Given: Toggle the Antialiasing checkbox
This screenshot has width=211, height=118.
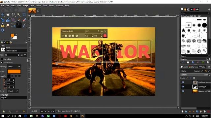Looking at the screenshot, I should 2,62.
